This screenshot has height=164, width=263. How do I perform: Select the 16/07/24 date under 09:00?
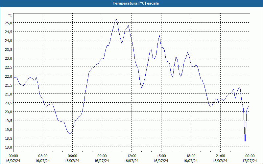pyautogui.click(x=102, y=161)
